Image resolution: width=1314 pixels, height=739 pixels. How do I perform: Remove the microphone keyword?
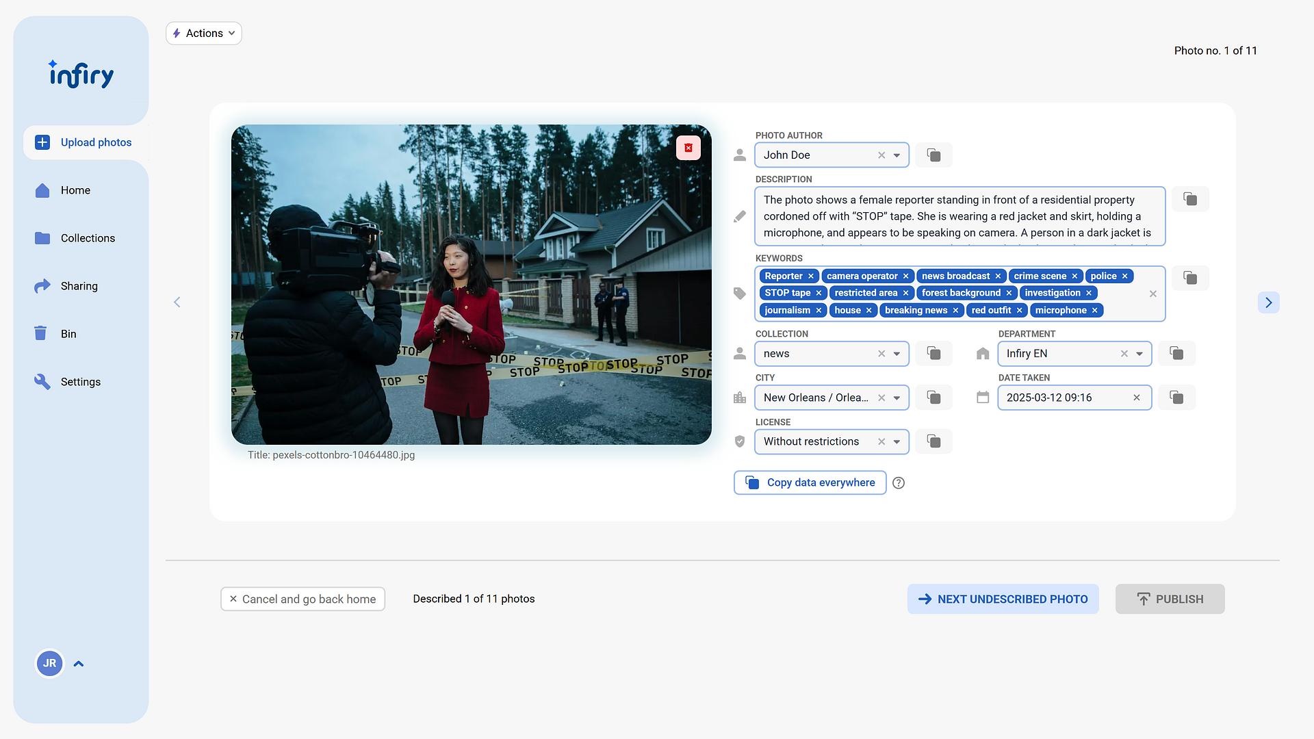(x=1094, y=311)
